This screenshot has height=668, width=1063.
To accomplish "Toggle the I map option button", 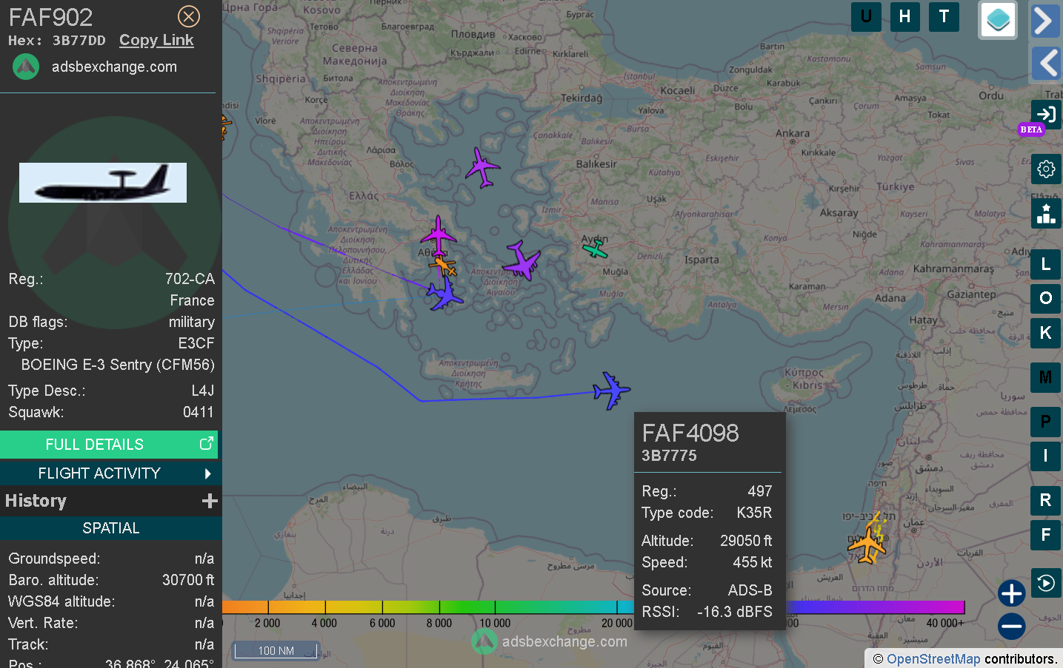I will point(1045,456).
